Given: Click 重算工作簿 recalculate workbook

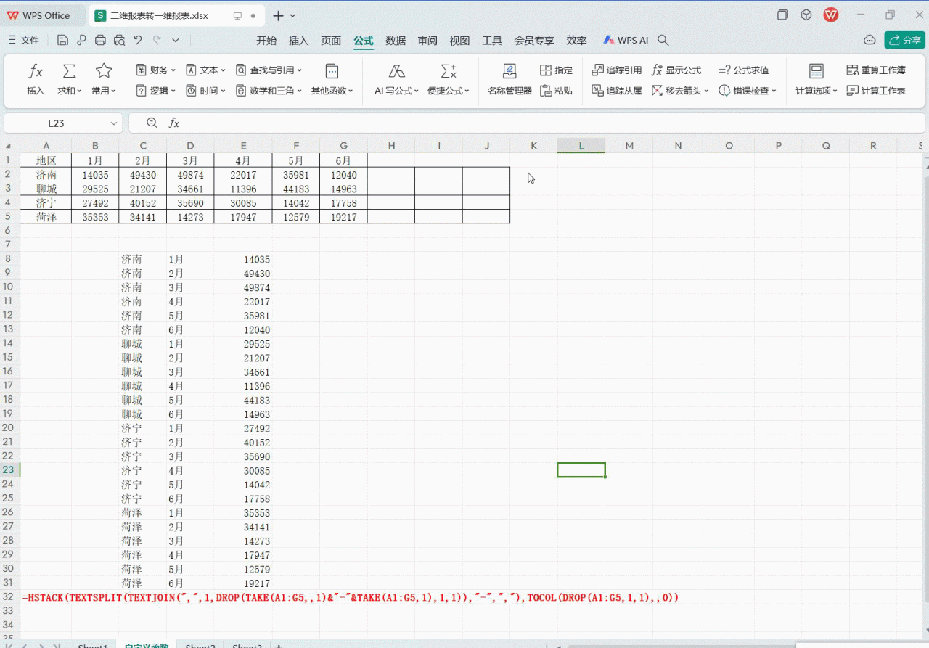Looking at the screenshot, I should click(876, 70).
